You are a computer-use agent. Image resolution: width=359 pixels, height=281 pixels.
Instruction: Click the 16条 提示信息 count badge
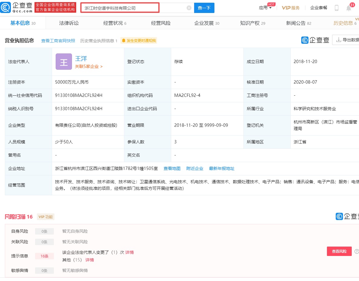tap(44, 256)
